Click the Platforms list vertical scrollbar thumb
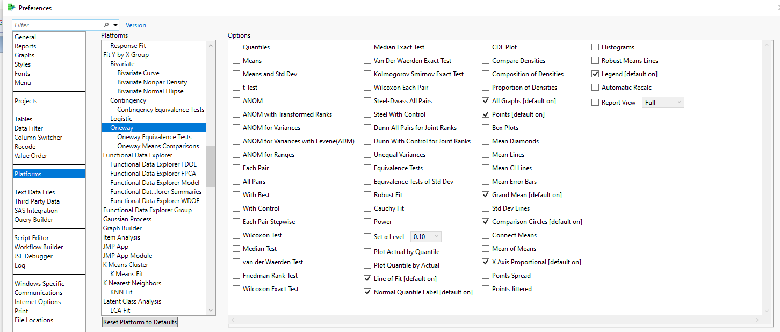The height and width of the screenshot is (332, 780). pos(211,167)
